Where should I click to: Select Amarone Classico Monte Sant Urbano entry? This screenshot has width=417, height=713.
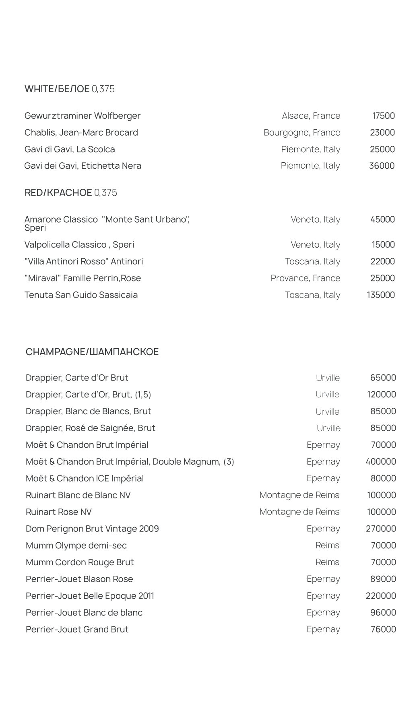[107, 223]
